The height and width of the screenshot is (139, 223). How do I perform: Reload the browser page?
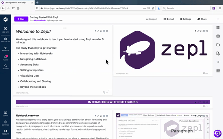coord(13,8)
